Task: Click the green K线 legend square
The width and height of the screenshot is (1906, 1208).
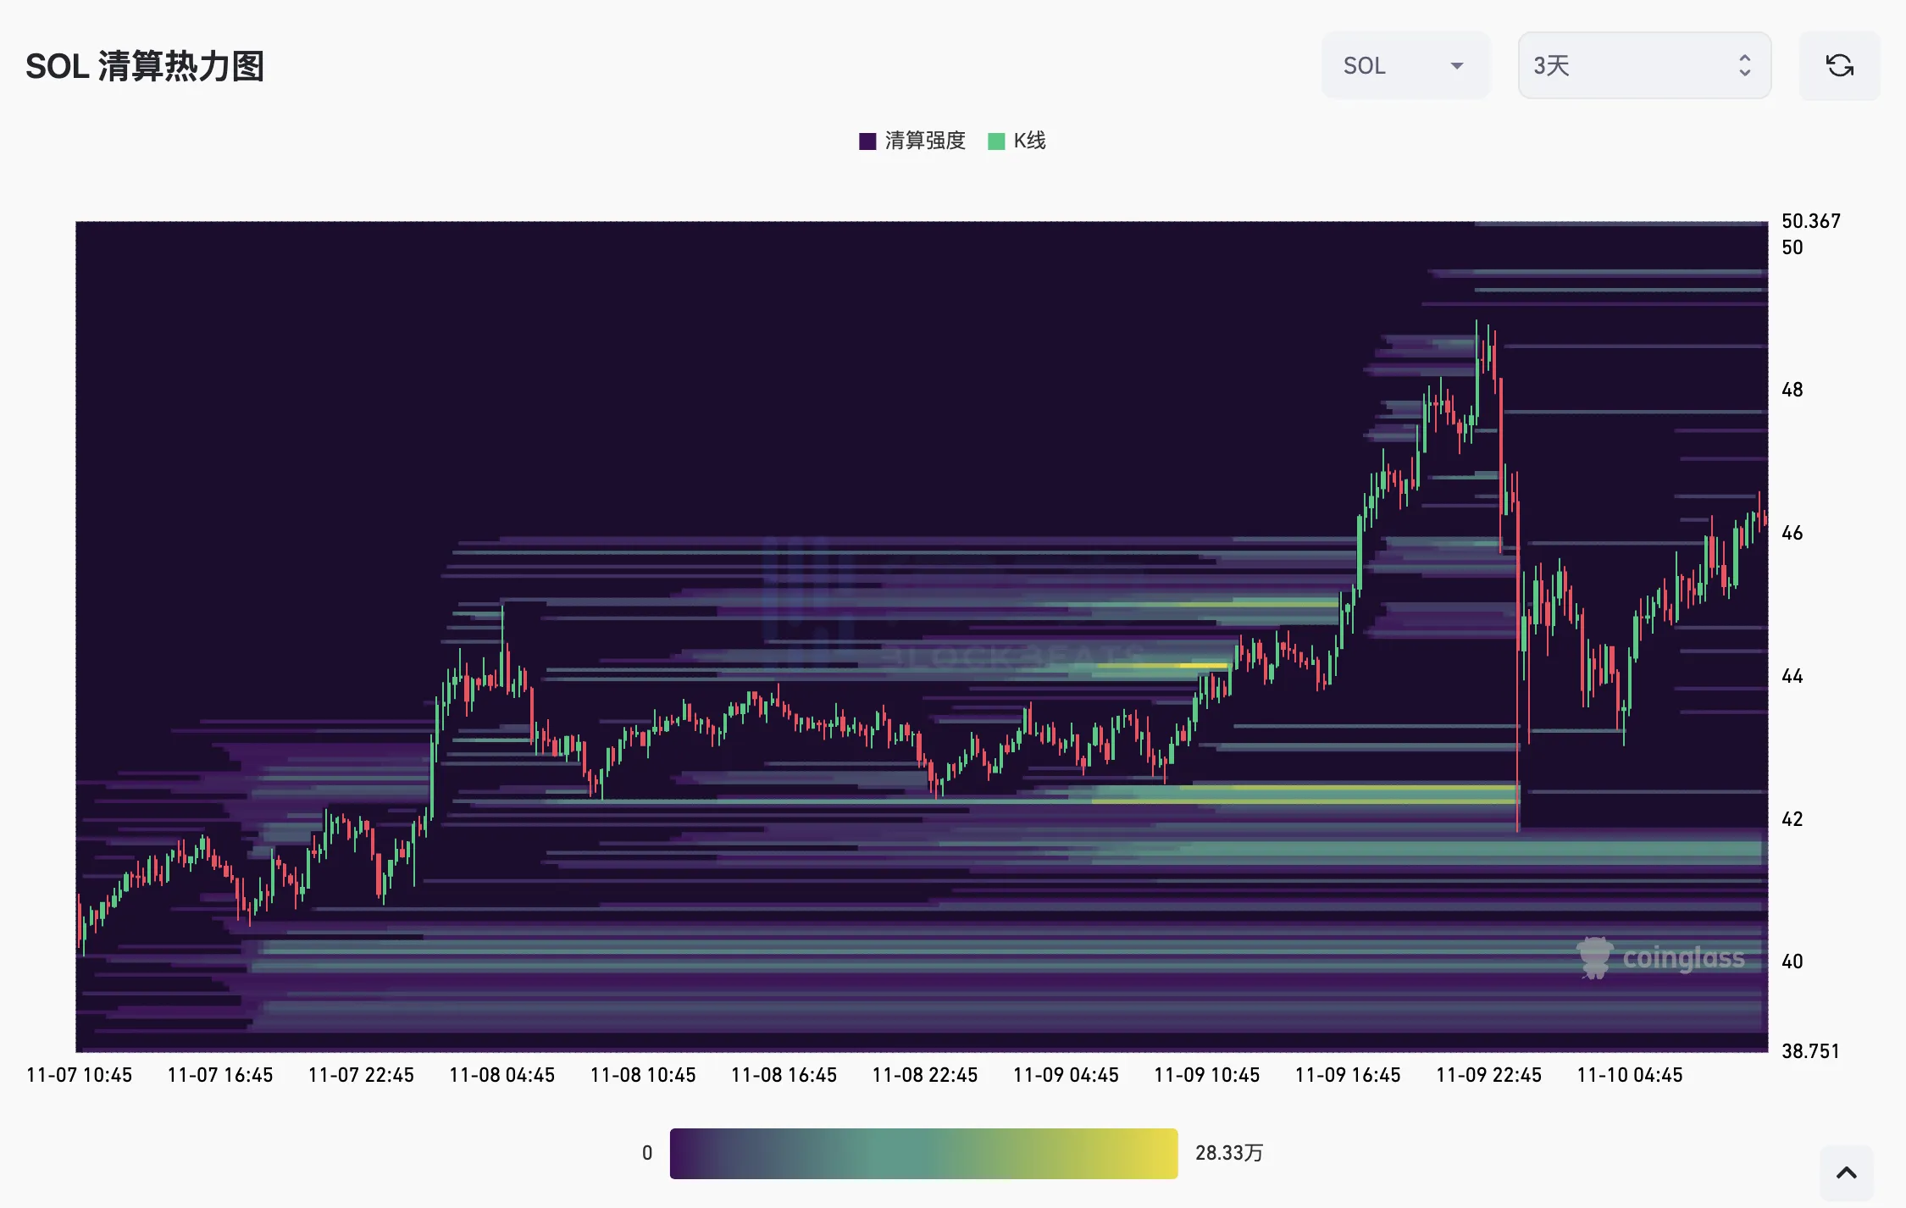Action: click(x=996, y=141)
